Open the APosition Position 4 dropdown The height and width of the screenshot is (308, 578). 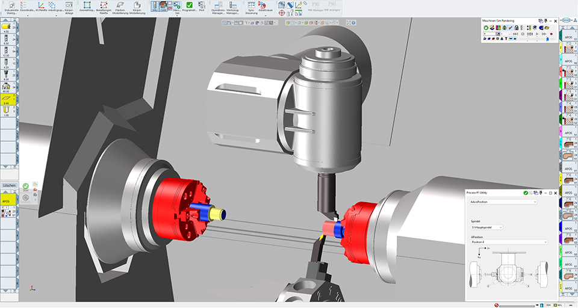click(x=509, y=242)
